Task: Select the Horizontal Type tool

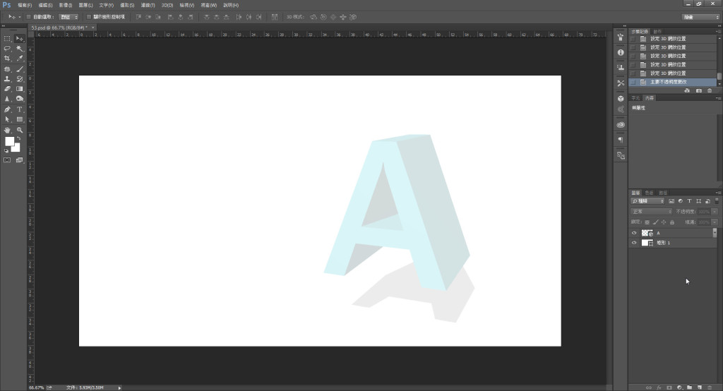Action: 20,109
